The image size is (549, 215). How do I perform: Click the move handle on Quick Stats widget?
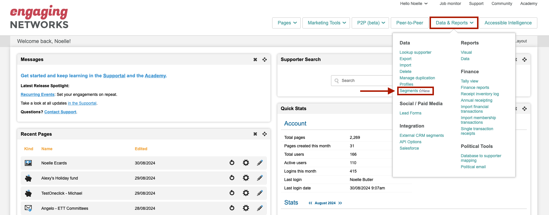pyautogui.click(x=525, y=109)
